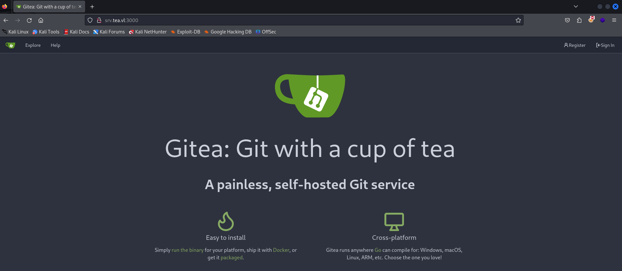Click the Sign In link

[605, 45]
